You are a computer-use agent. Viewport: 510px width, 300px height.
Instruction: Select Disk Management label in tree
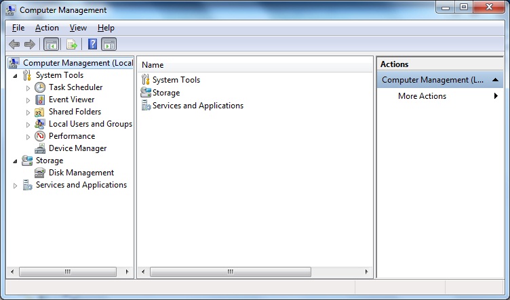[81, 173]
